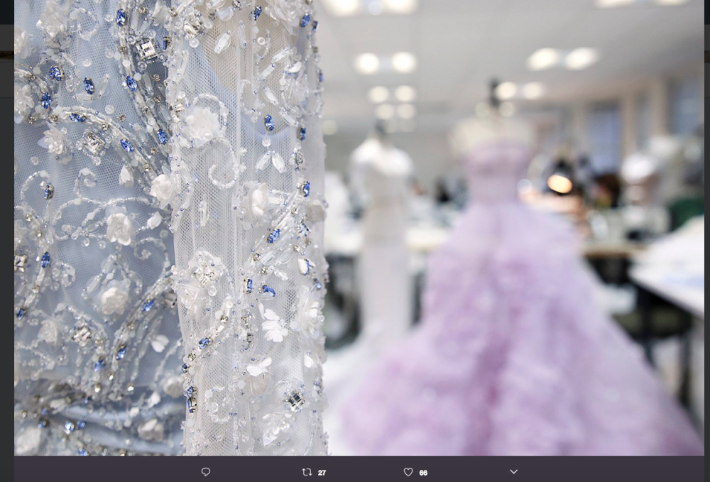Retweet using the arrows icon
The width and height of the screenshot is (710, 482).
click(x=307, y=472)
